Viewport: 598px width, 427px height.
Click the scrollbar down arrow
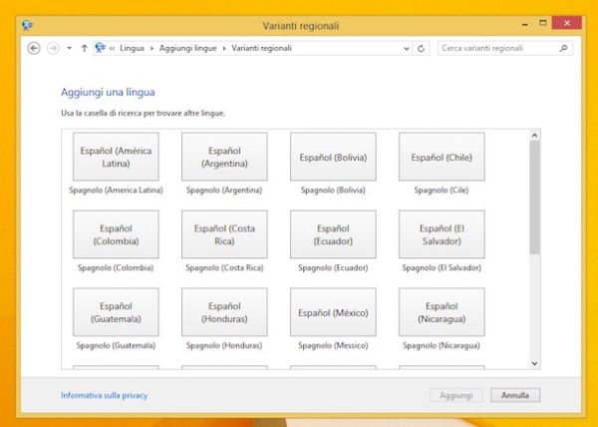coord(534,363)
